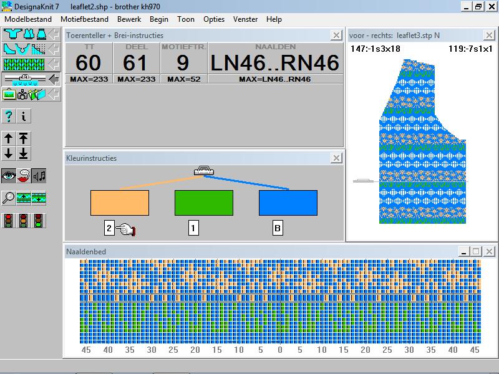Open the Motiefbestand menu
Image resolution: width=499 pixels, height=374 pixels.
pos(85,19)
